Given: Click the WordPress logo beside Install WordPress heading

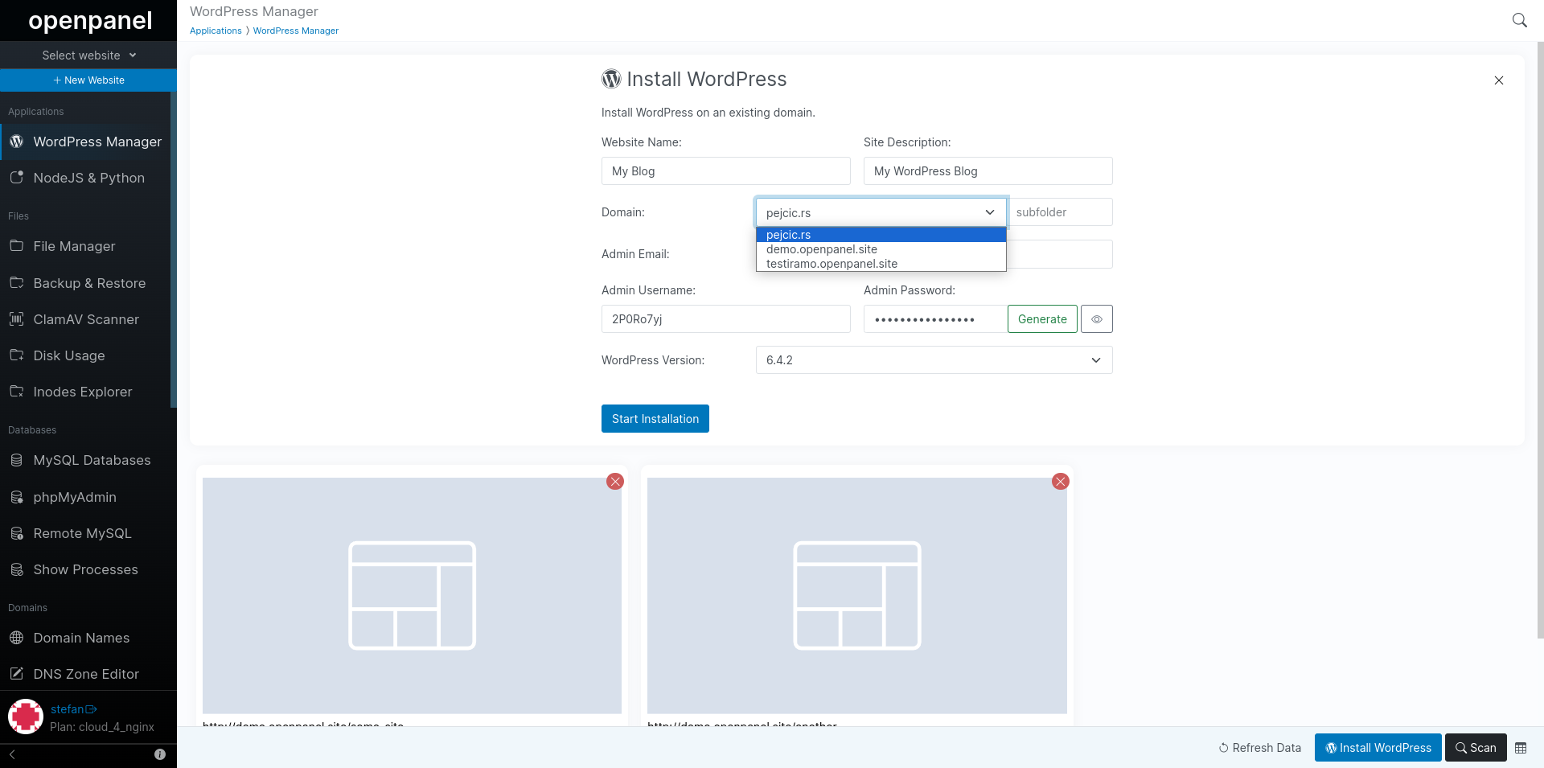Looking at the screenshot, I should point(611,79).
